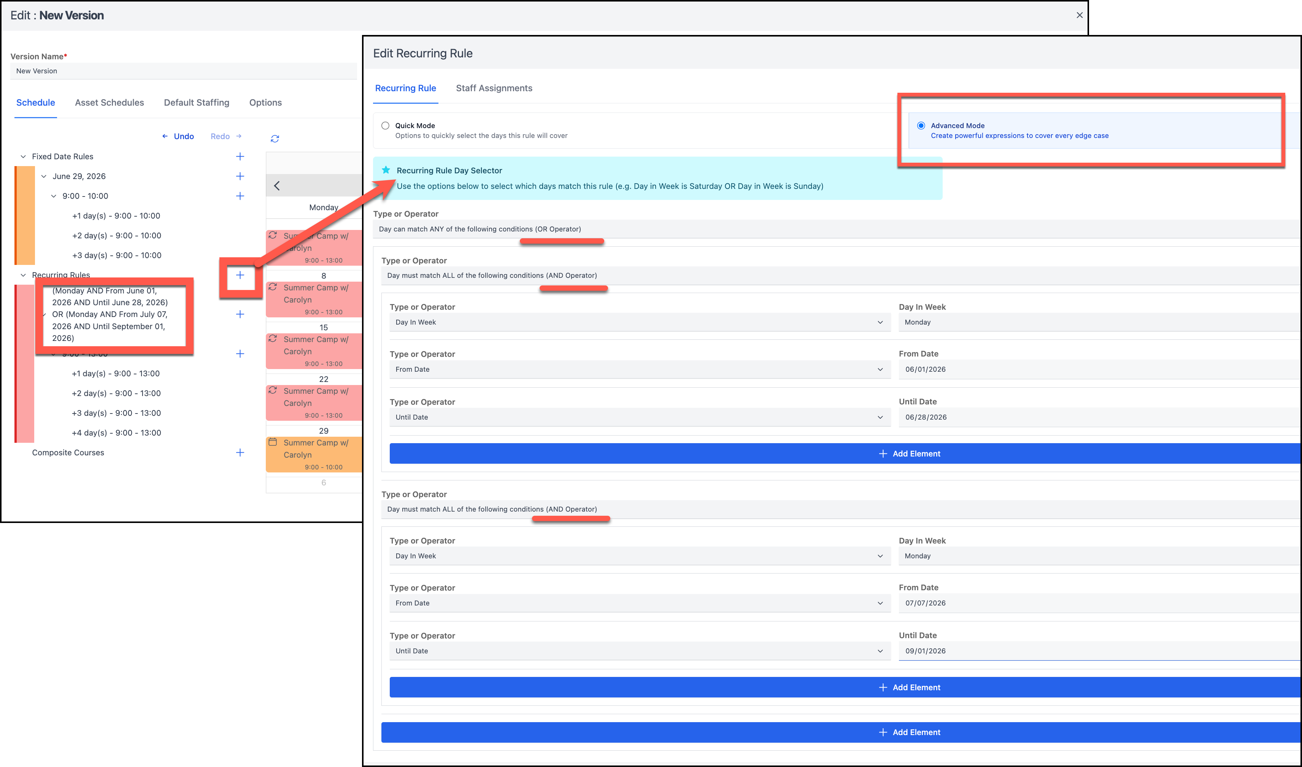Click the refresh icon beside Redo
This screenshot has width=1302, height=767.
(x=275, y=138)
